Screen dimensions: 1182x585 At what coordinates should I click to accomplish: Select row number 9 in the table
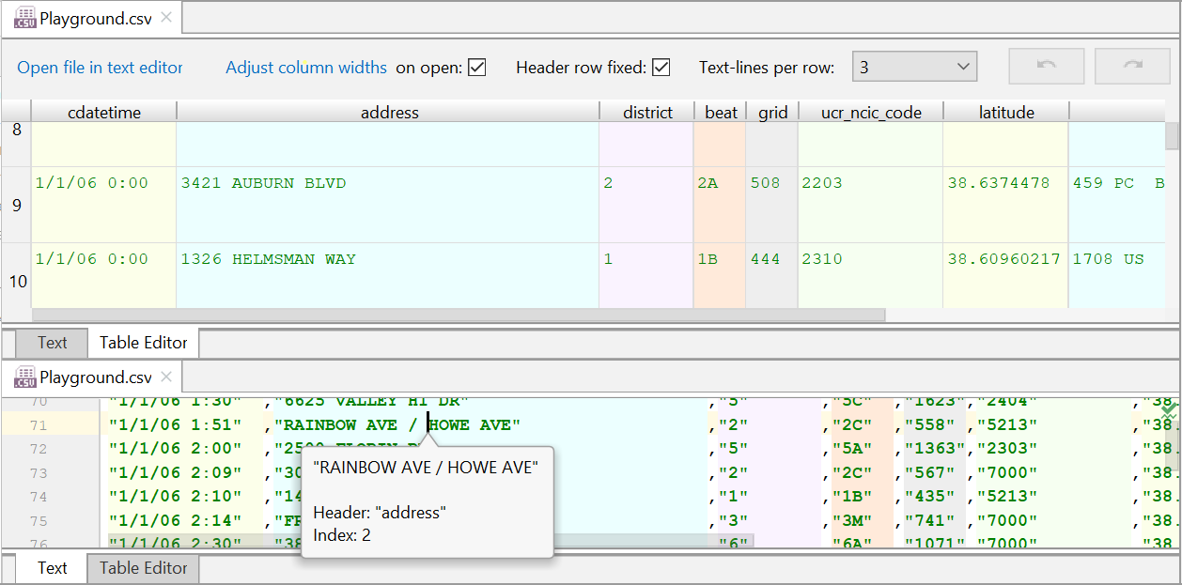(x=15, y=205)
